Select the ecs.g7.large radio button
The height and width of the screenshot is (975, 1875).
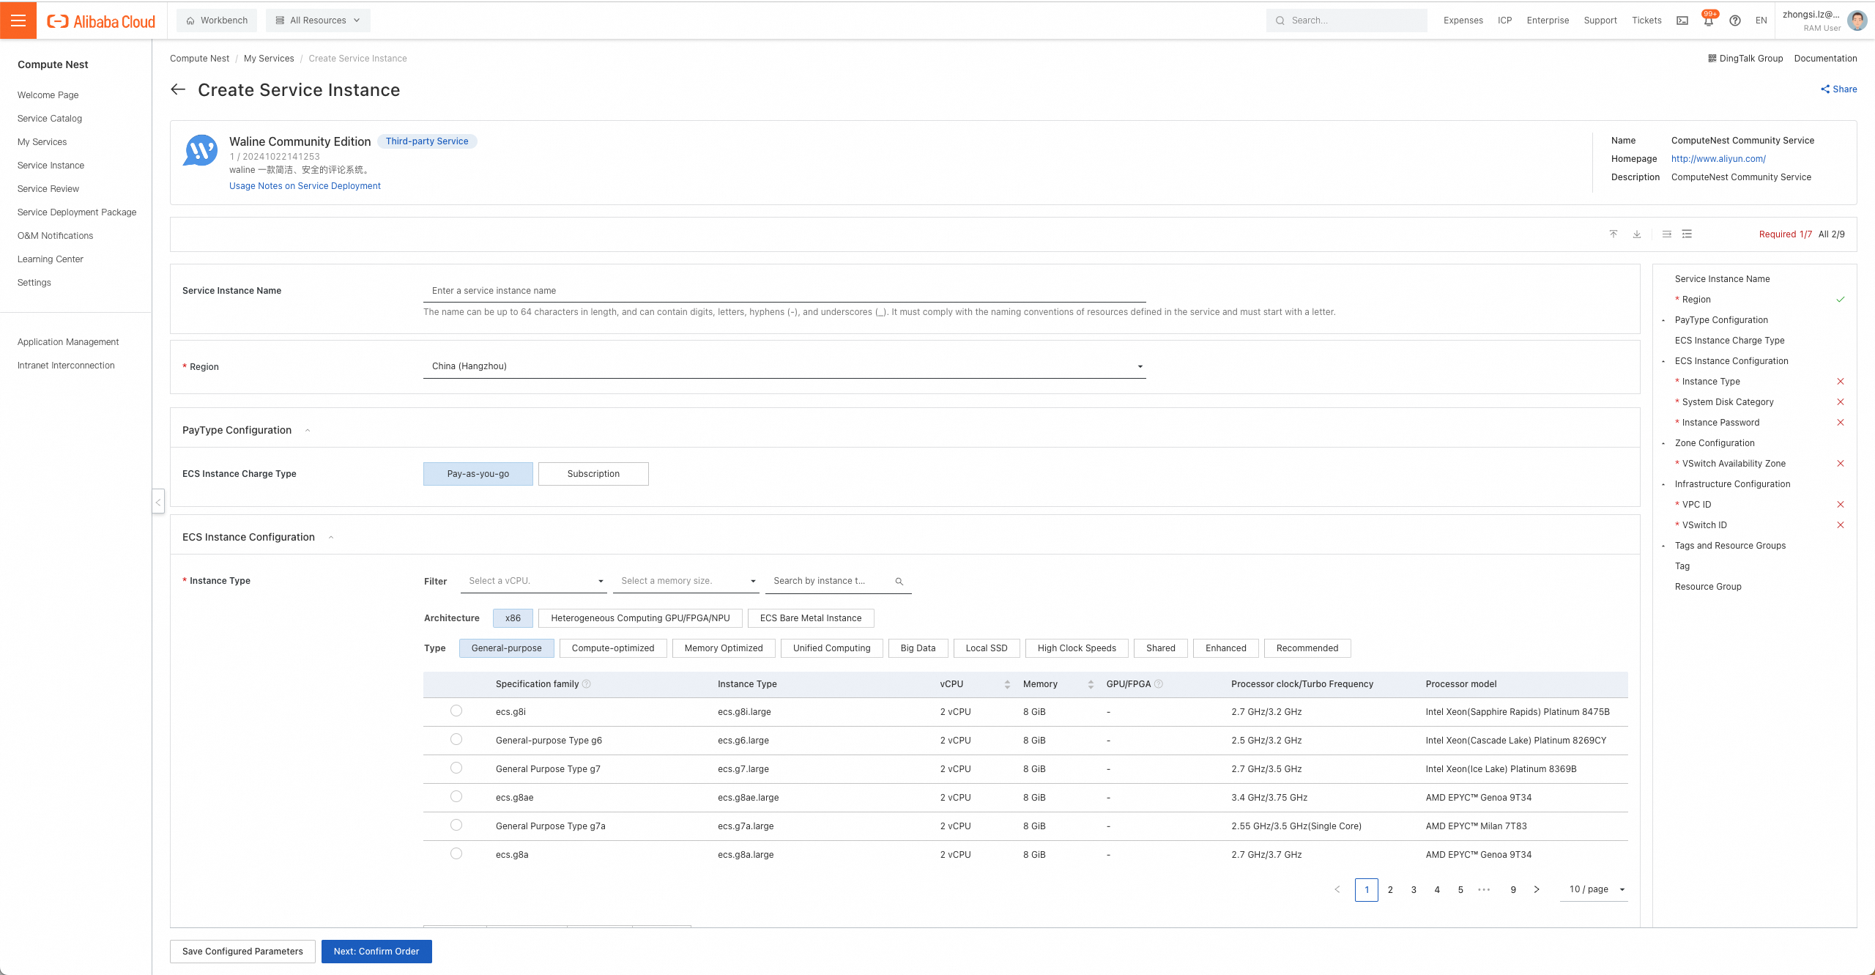(x=456, y=768)
